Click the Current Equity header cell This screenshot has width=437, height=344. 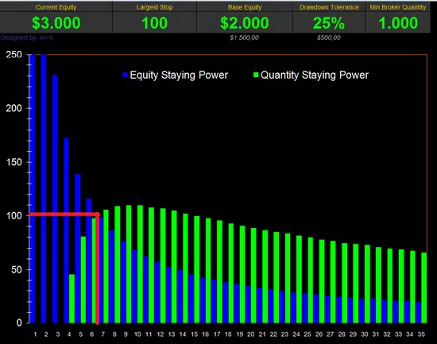point(56,7)
